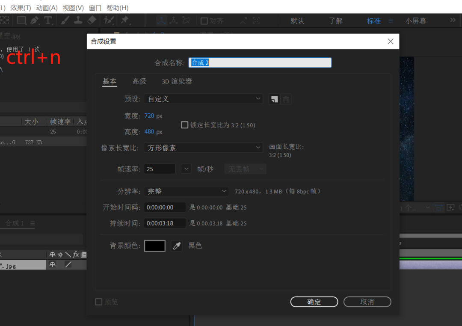Select the Clone Stamp tool

[x=78, y=21]
